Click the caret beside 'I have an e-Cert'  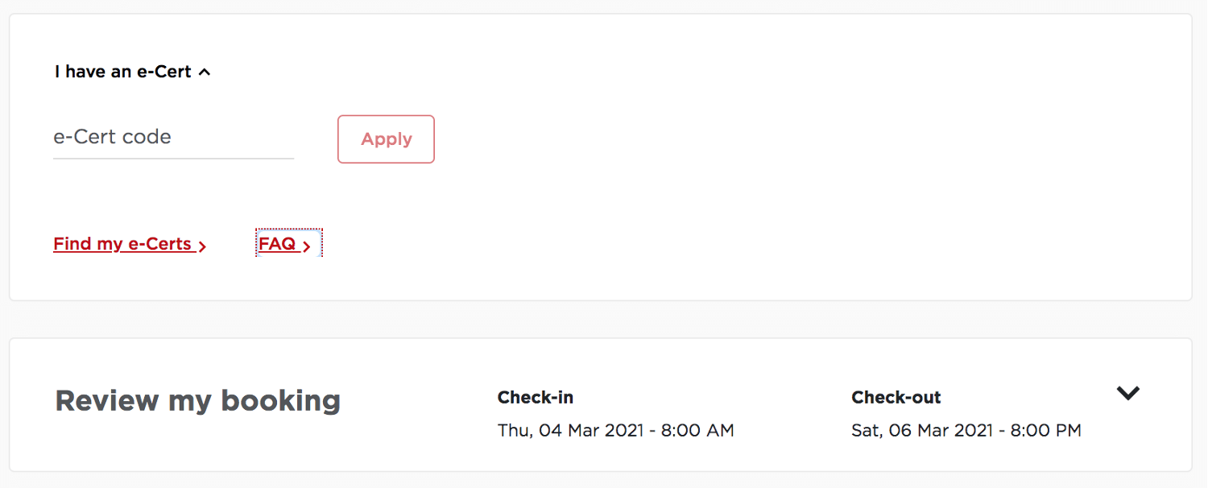coord(205,72)
